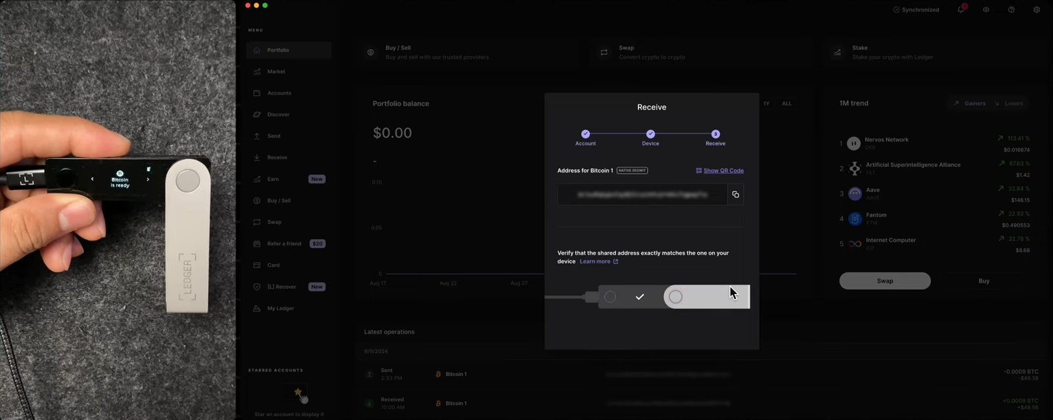Click the Synchronized status indicator

click(916, 10)
